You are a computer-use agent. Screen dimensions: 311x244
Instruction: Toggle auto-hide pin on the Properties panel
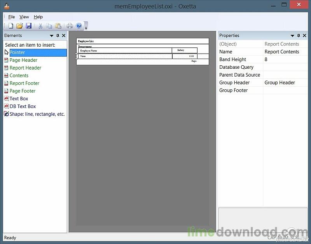(299, 36)
